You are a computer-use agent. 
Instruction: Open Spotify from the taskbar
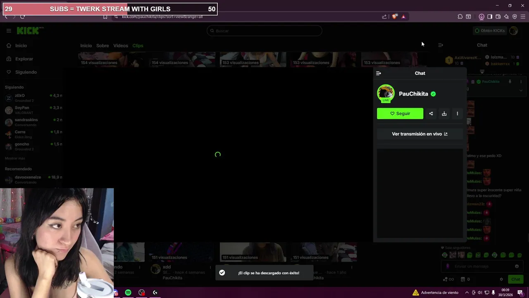pos(128,293)
